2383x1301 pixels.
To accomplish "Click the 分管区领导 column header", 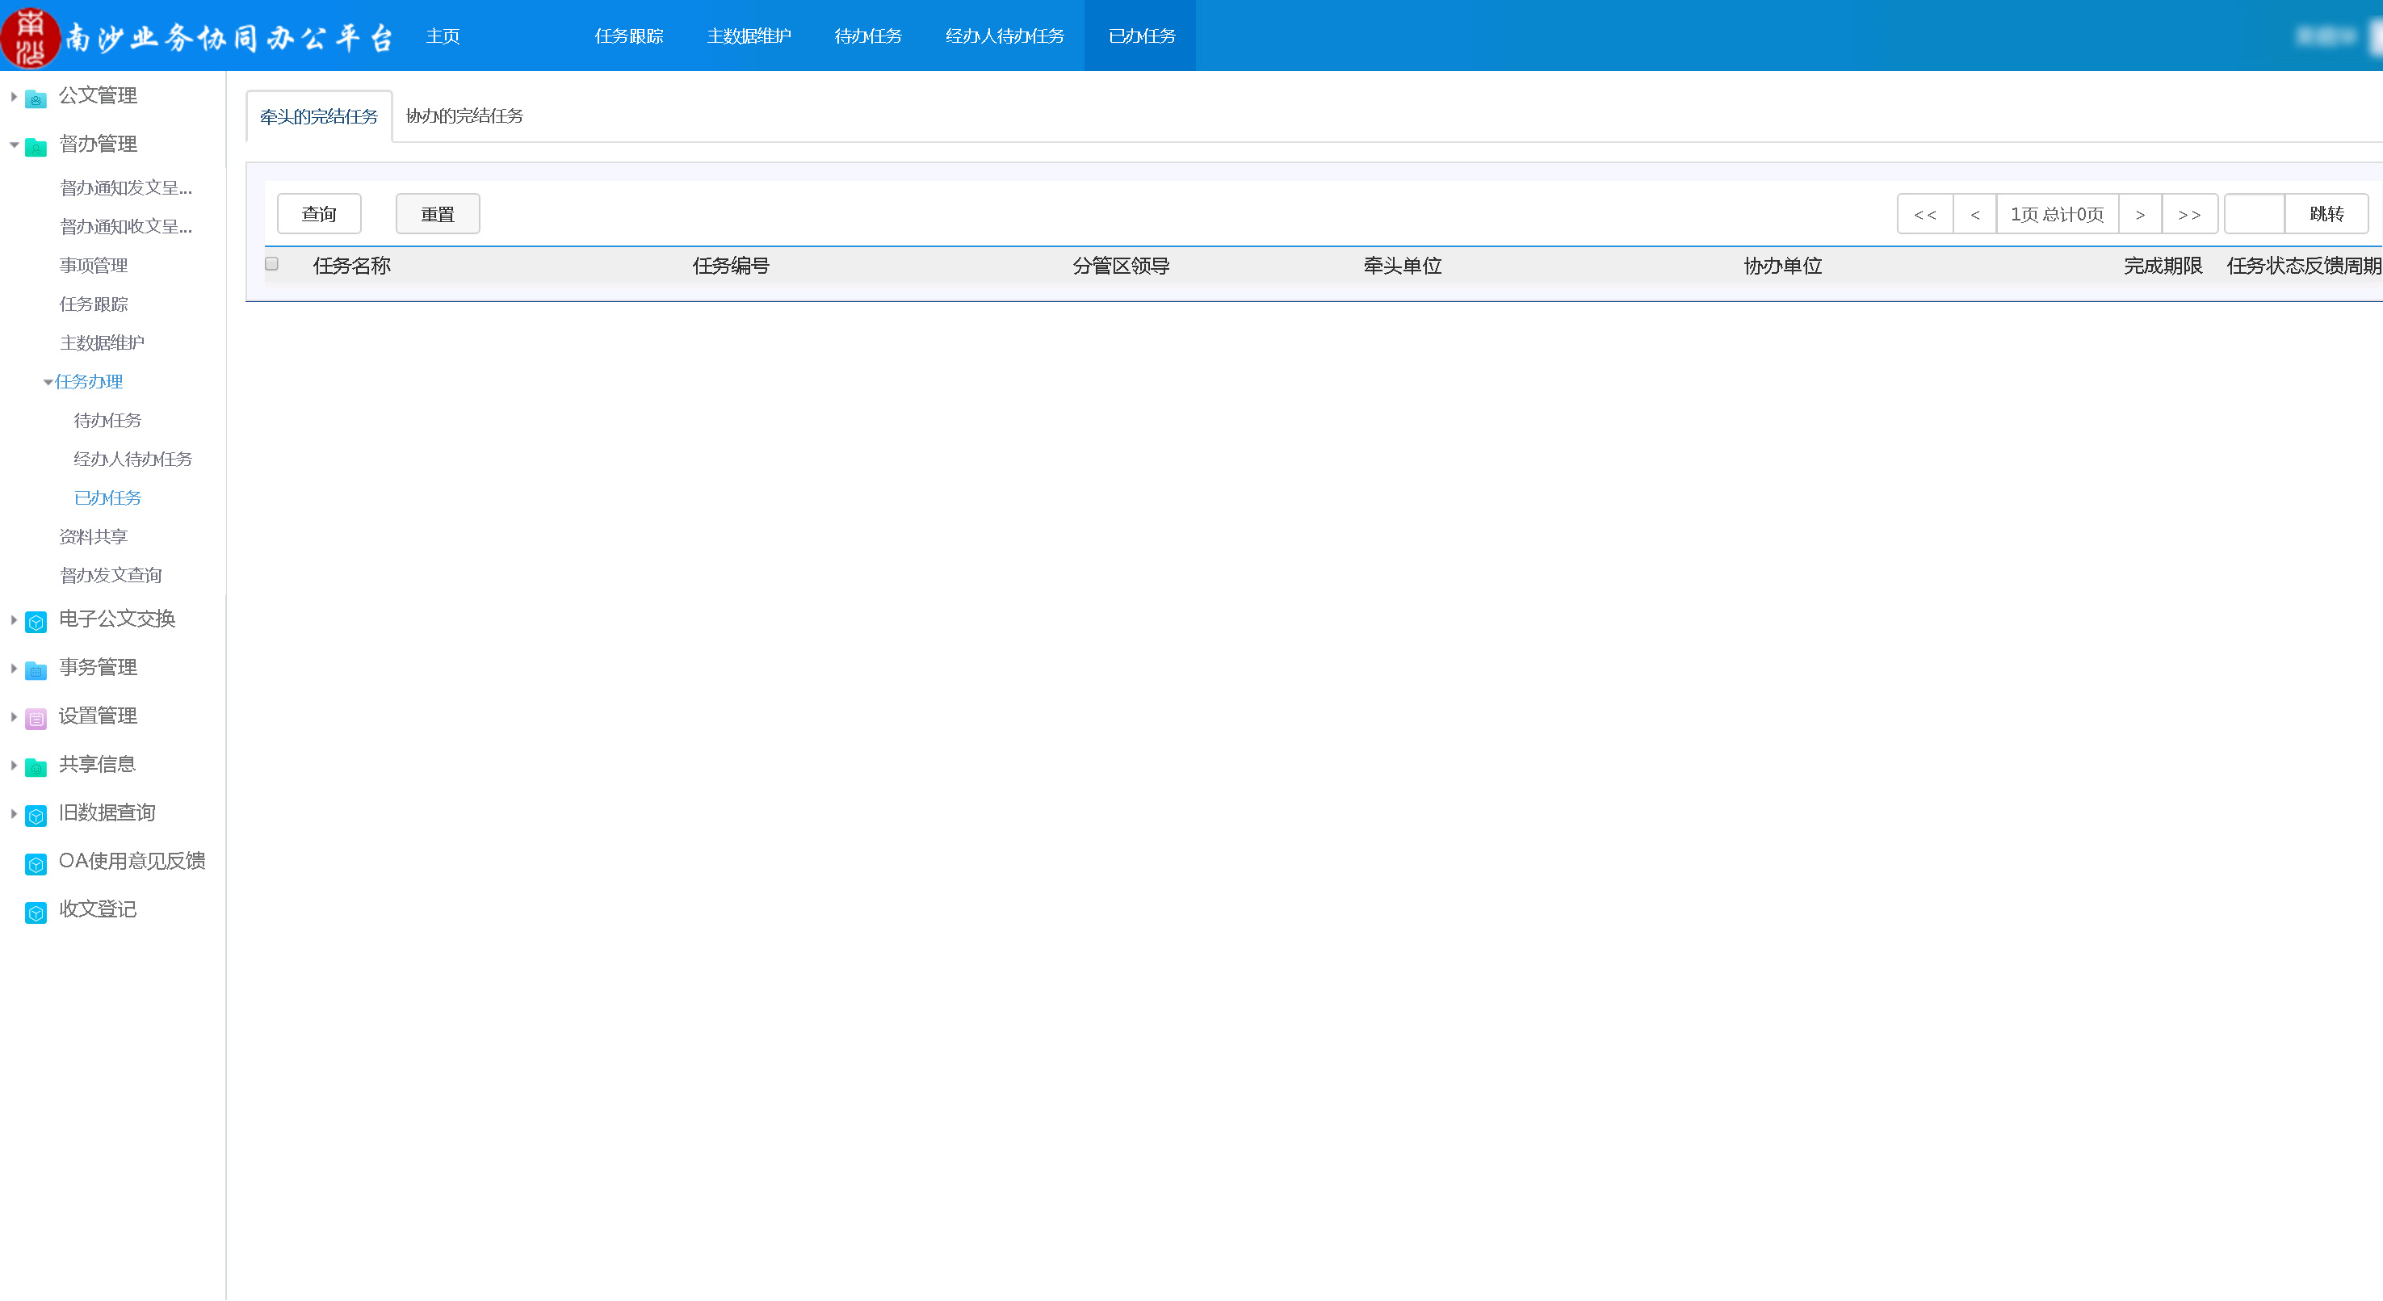I will (x=1121, y=266).
